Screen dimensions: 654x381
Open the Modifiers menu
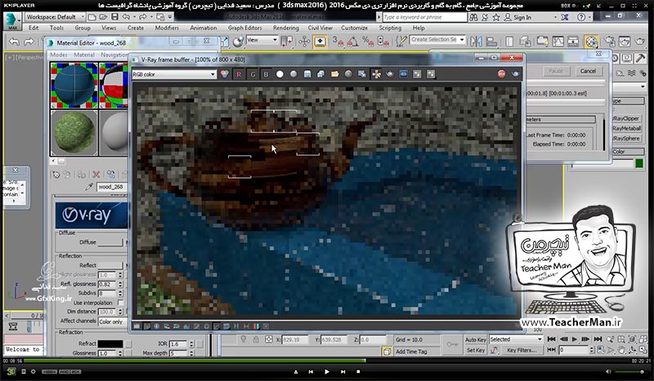(x=167, y=28)
